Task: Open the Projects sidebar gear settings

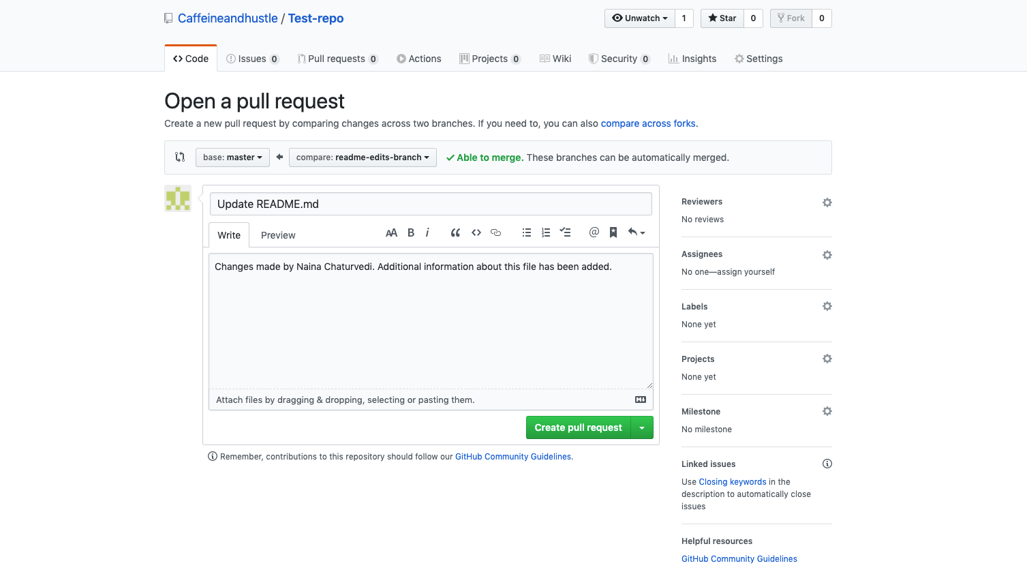Action: [827, 359]
